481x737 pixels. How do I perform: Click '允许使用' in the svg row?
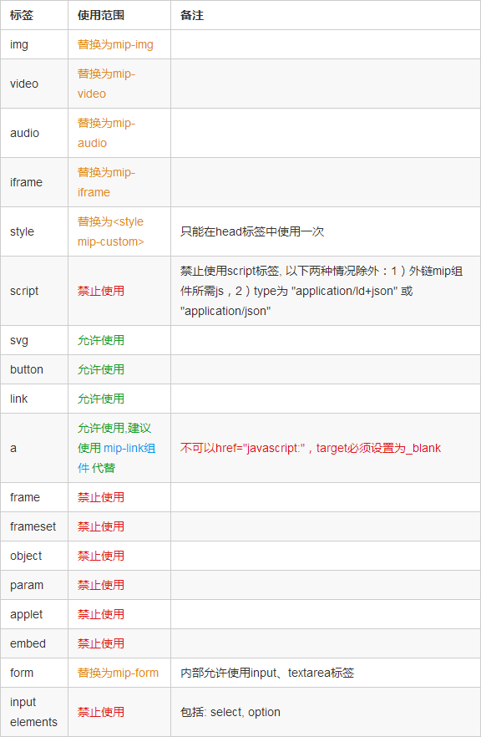101,340
